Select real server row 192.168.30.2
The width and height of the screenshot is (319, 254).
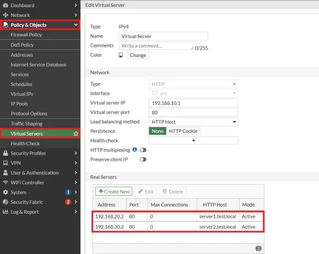click(178, 227)
